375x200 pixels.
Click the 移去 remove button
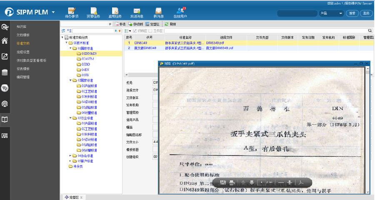click(120, 24)
